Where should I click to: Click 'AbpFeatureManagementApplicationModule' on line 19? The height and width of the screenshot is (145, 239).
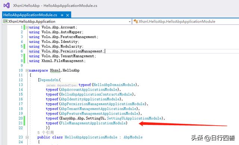tap(99, 114)
